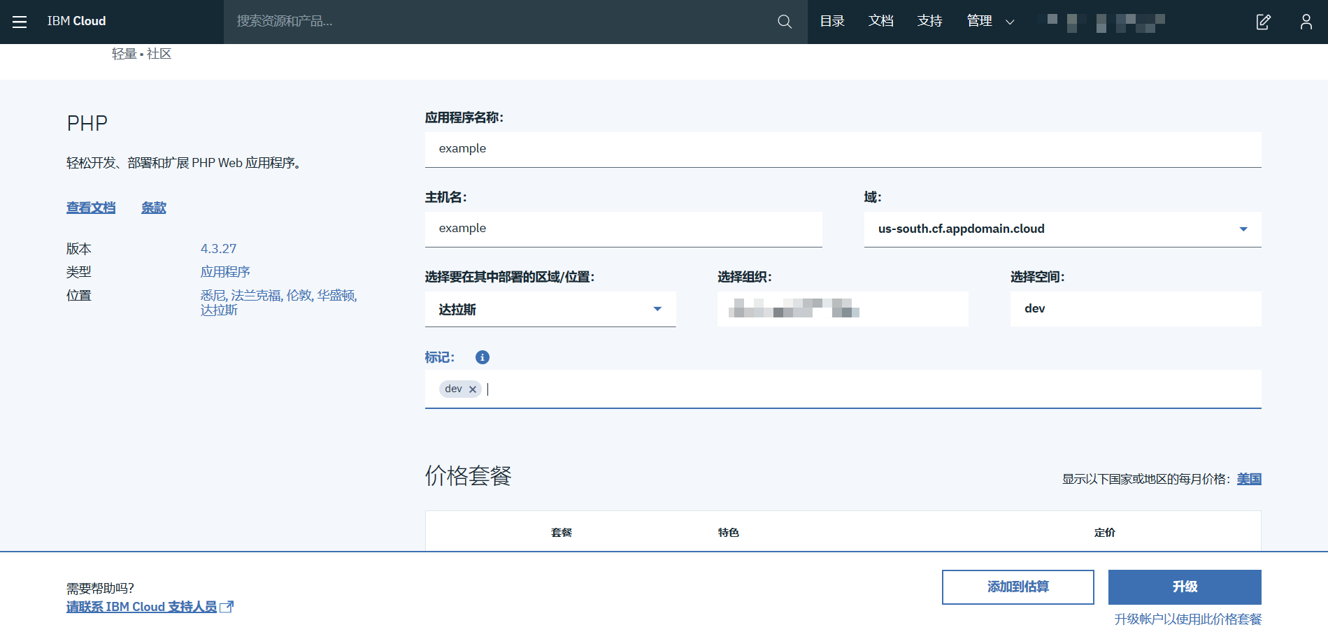Open the edit/feedback pencil icon
The width and height of the screenshot is (1328, 632).
pos(1263,22)
